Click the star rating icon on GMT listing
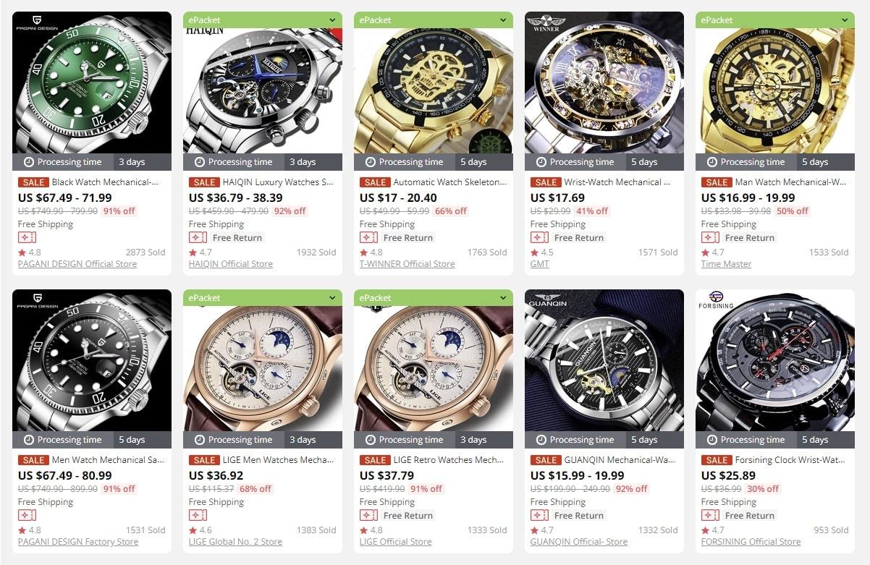 [x=534, y=252]
